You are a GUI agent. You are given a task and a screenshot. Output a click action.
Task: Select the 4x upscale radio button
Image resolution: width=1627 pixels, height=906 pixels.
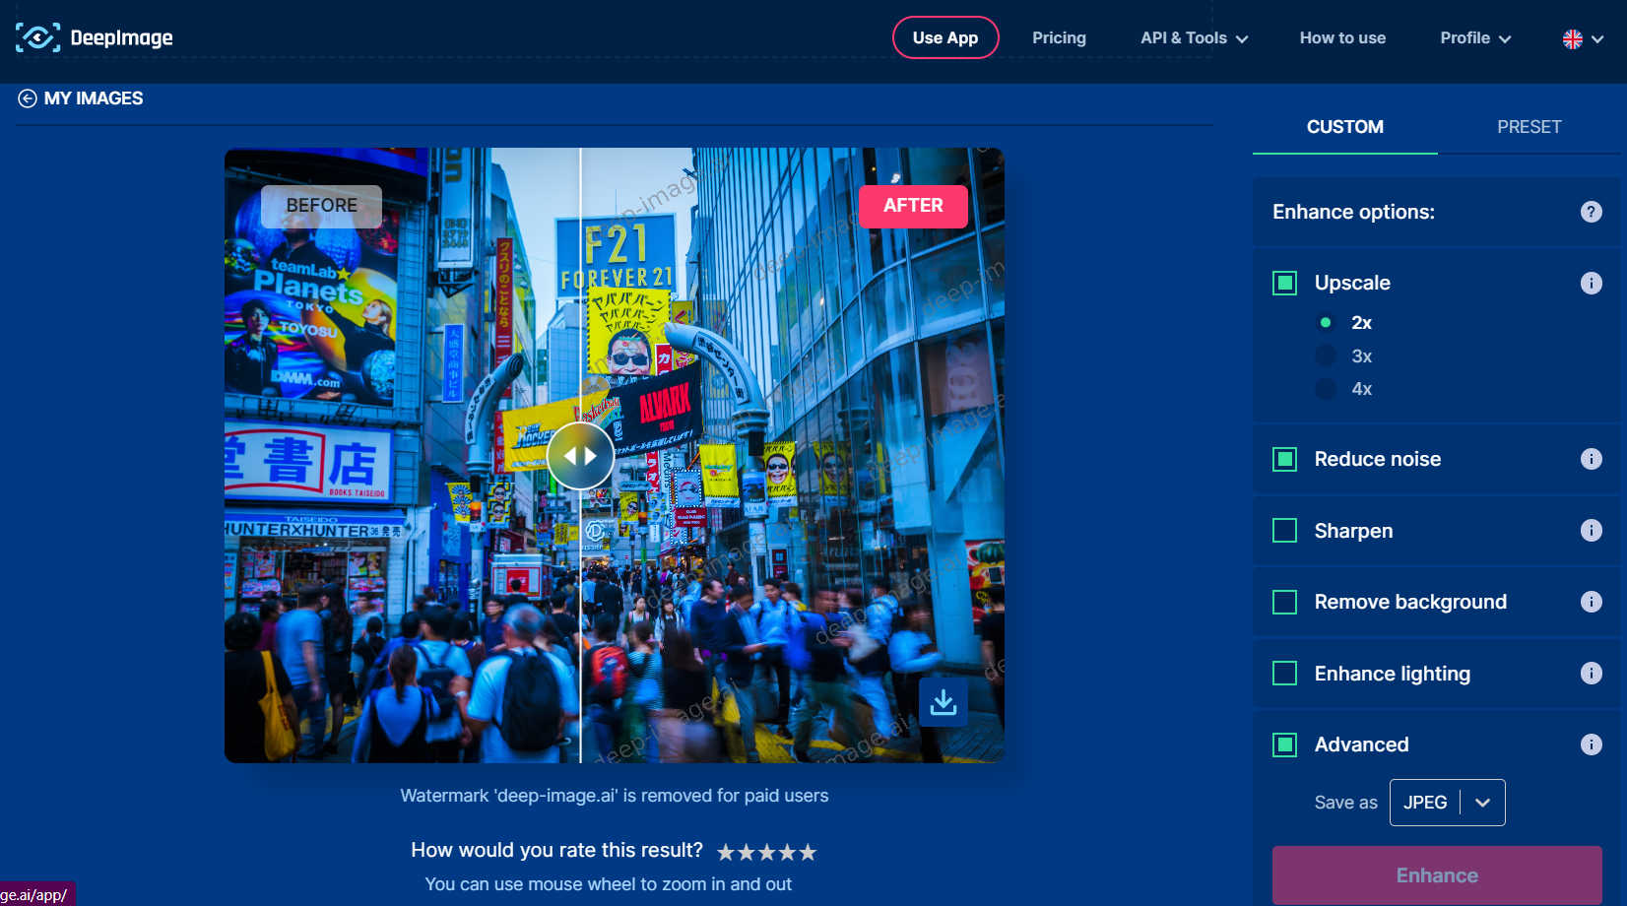[1326, 389]
